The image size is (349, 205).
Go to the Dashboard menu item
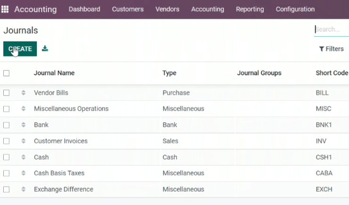[x=84, y=9]
